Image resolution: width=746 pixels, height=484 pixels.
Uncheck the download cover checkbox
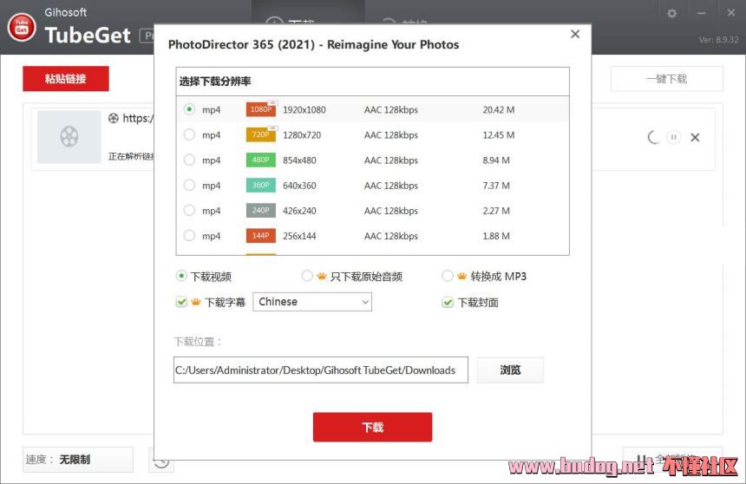click(x=448, y=302)
